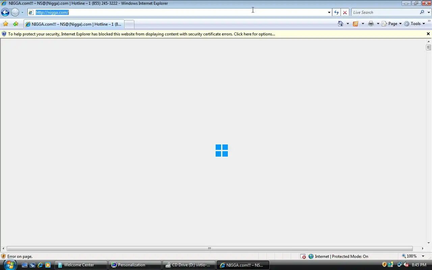Click the vertical scrollbar down arrow
Screen dimensions: 432x270
click(429, 243)
